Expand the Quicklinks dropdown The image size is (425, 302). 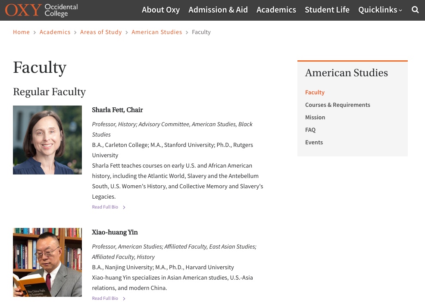(x=380, y=10)
